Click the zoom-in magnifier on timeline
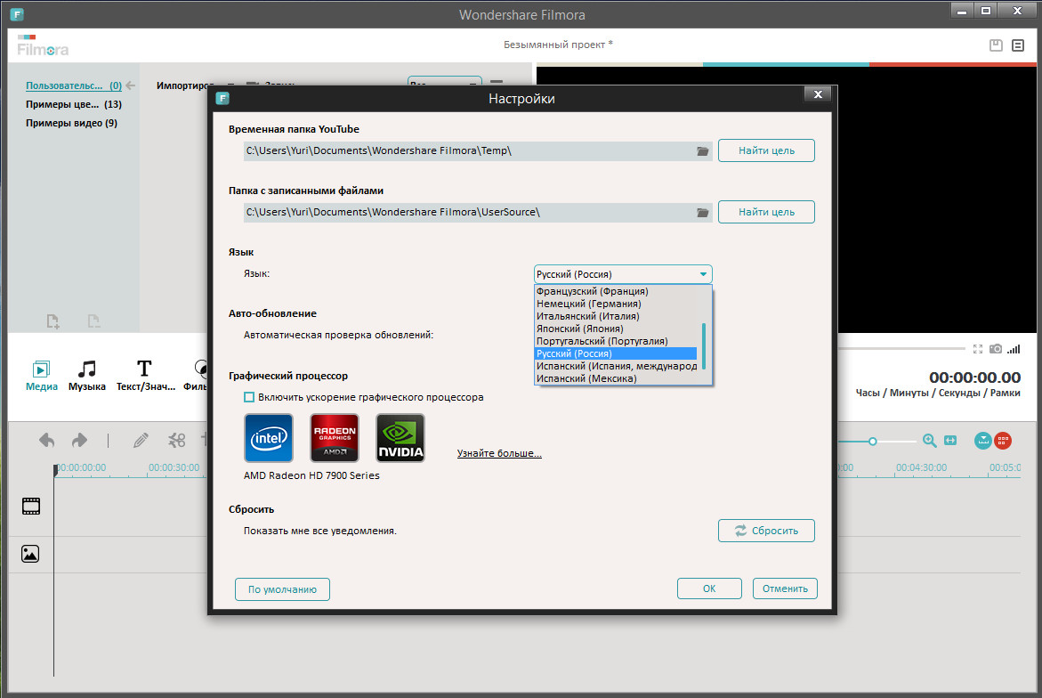The height and width of the screenshot is (698, 1042). click(x=930, y=440)
